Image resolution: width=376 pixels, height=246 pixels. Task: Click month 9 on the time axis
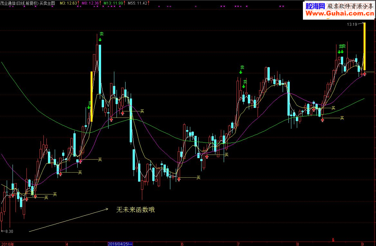362,244
